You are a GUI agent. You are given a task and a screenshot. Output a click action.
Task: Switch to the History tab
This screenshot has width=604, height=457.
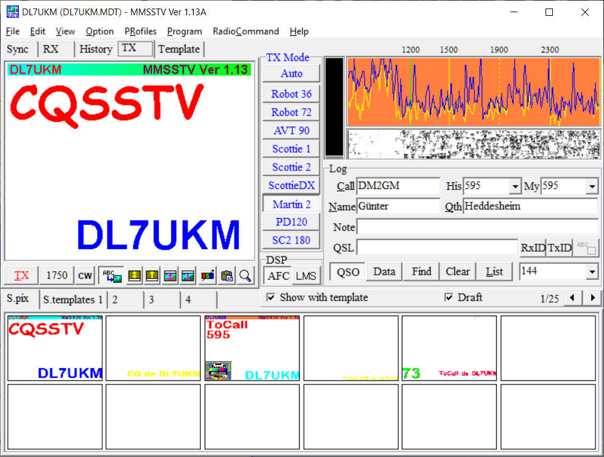click(x=96, y=49)
